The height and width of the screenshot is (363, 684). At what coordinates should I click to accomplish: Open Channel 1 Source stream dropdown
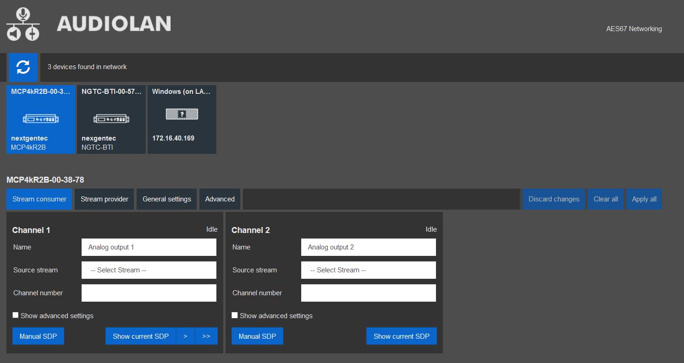coord(149,270)
